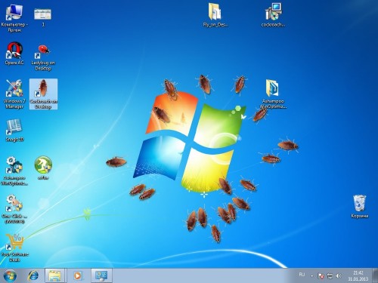Select the Fly_on_Des... folder icon
This screenshot has height=283, width=378.
click(x=215, y=15)
